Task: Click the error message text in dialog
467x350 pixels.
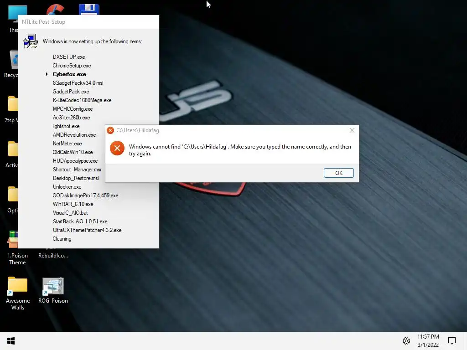Action: 240,150
